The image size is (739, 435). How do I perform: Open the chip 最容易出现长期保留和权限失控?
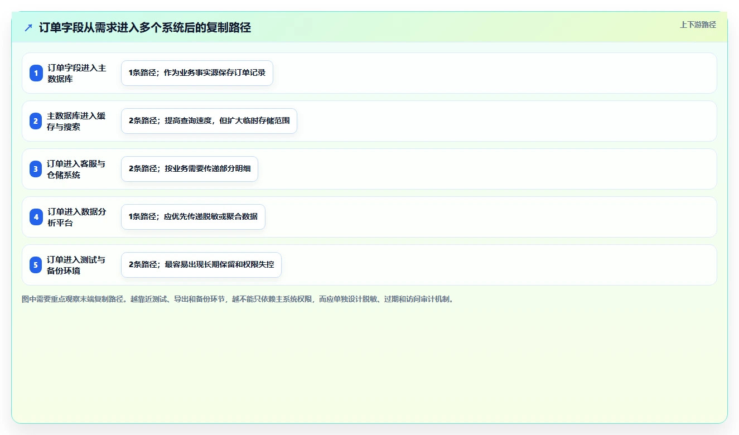(x=201, y=265)
